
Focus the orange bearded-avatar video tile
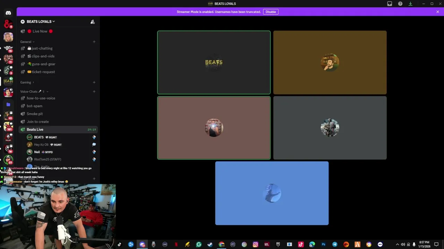330,63
